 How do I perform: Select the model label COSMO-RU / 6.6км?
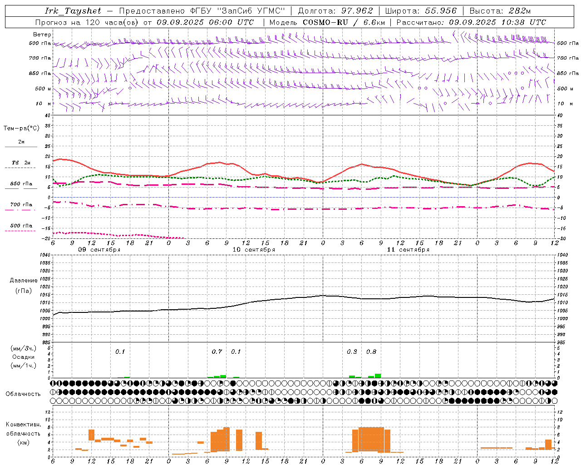(344, 22)
